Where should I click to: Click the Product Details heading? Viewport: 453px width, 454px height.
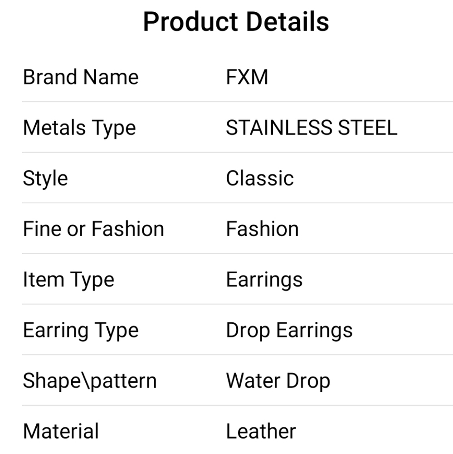[x=236, y=22]
